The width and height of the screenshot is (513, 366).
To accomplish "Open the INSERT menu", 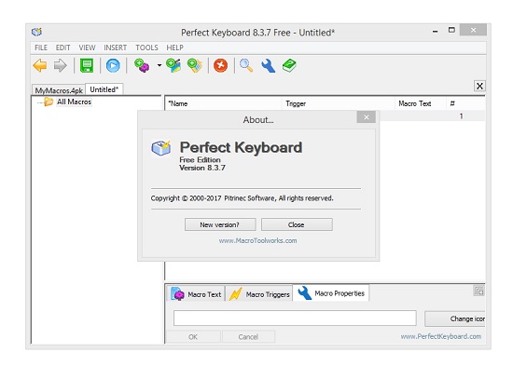I will (x=115, y=47).
